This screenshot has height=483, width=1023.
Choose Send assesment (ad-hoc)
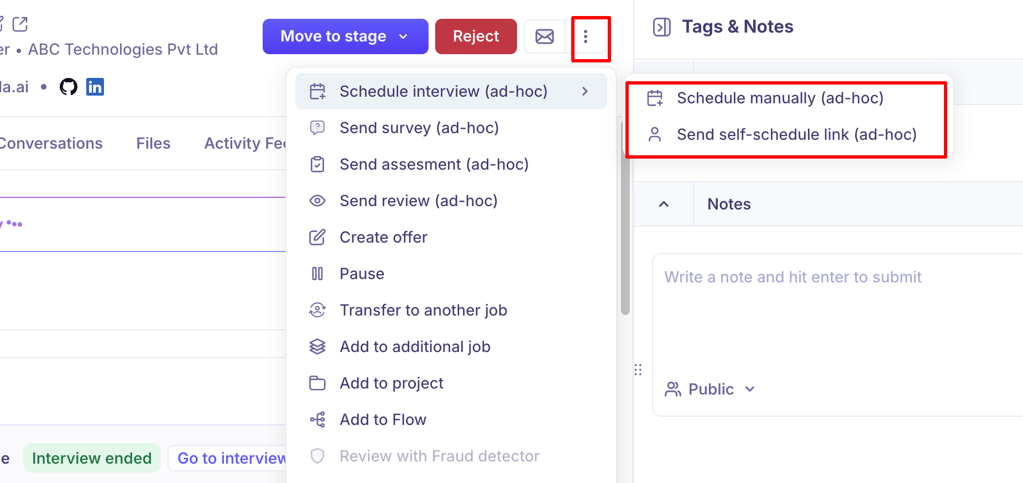pyautogui.click(x=451, y=164)
